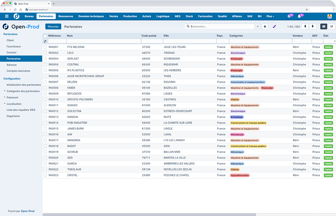Click the search magnifier icon
336x216 pixels.
click(x=188, y=26)
